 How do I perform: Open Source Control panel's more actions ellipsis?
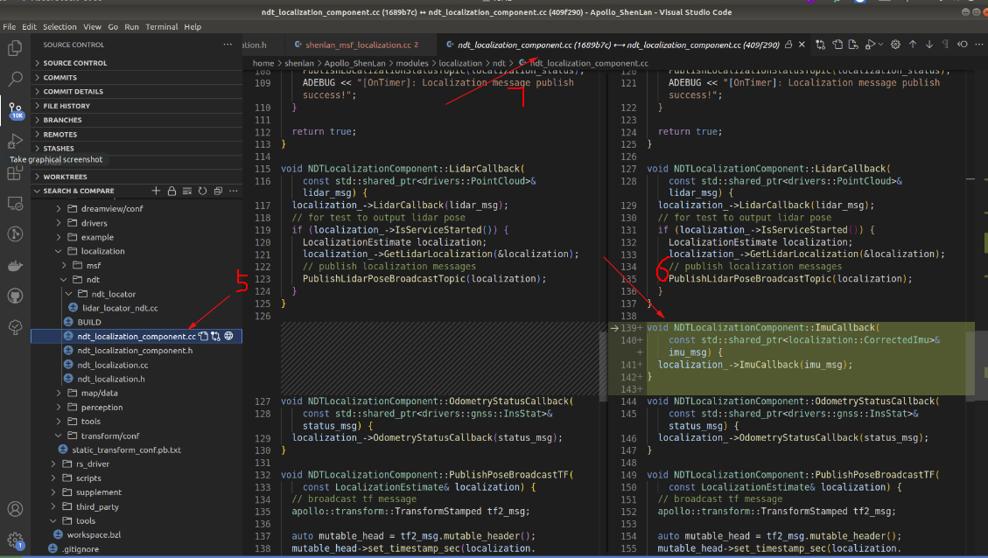(x=228, y=45)
